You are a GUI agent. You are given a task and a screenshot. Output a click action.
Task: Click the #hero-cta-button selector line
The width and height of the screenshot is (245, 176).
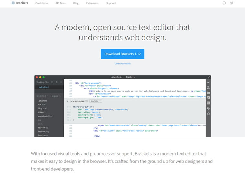coord(84,107)
